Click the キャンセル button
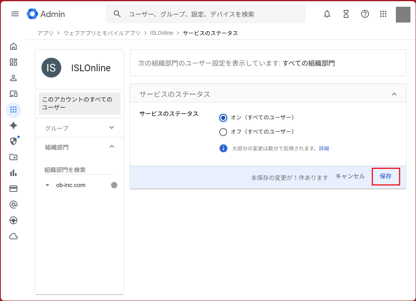This screenshot has height=301, width=416. coord(350,176)
